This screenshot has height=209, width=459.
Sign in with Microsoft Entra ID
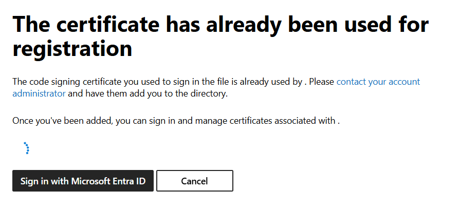pos(83,181)
